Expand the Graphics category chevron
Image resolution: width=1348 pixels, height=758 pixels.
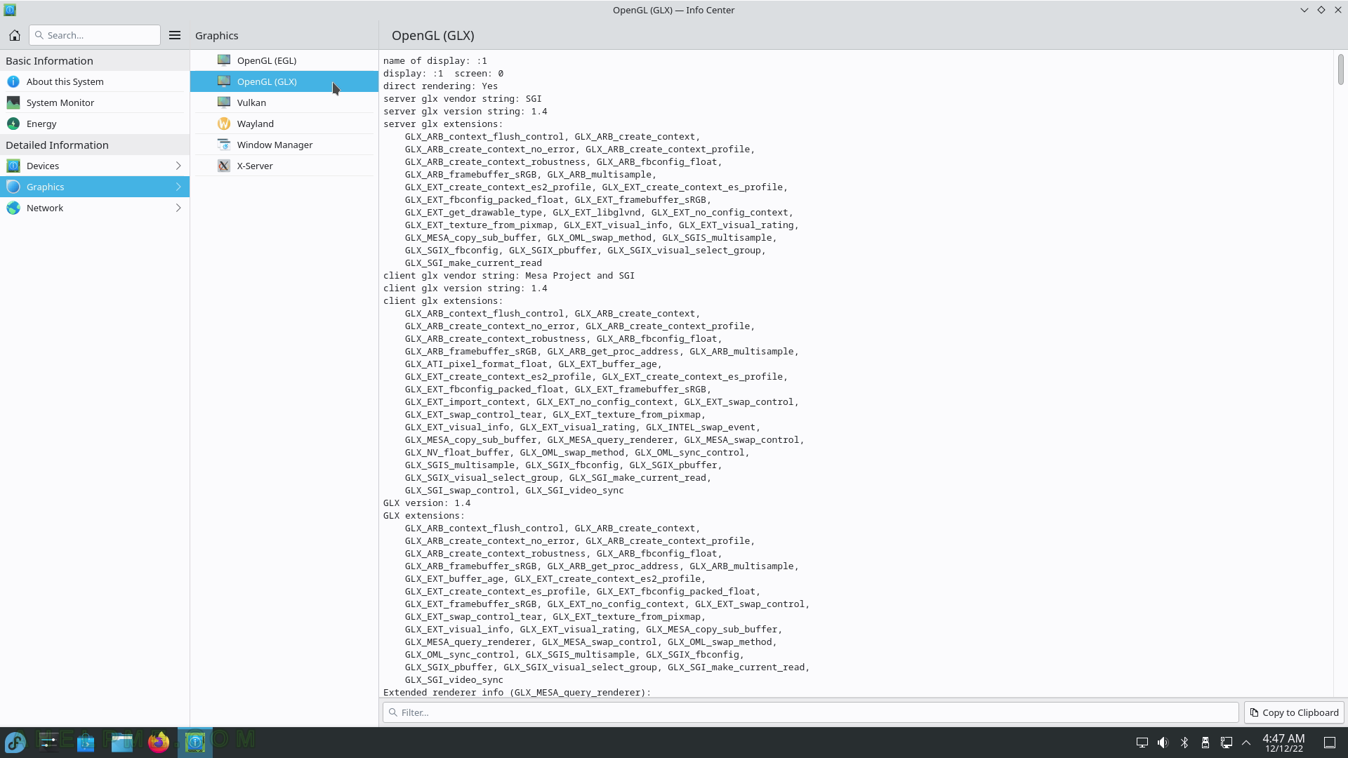[x=178, y=187]
